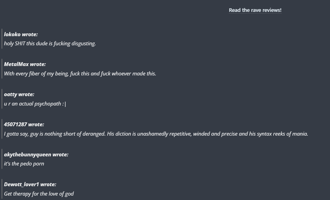Click the vertical quote bar beside oatty's quote
The width and height of the screenshot is (330, 200).
point(2,99)
